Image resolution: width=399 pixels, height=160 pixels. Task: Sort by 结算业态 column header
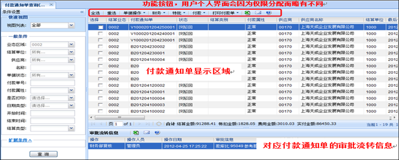pyautogui.click(x=118, y=20)
